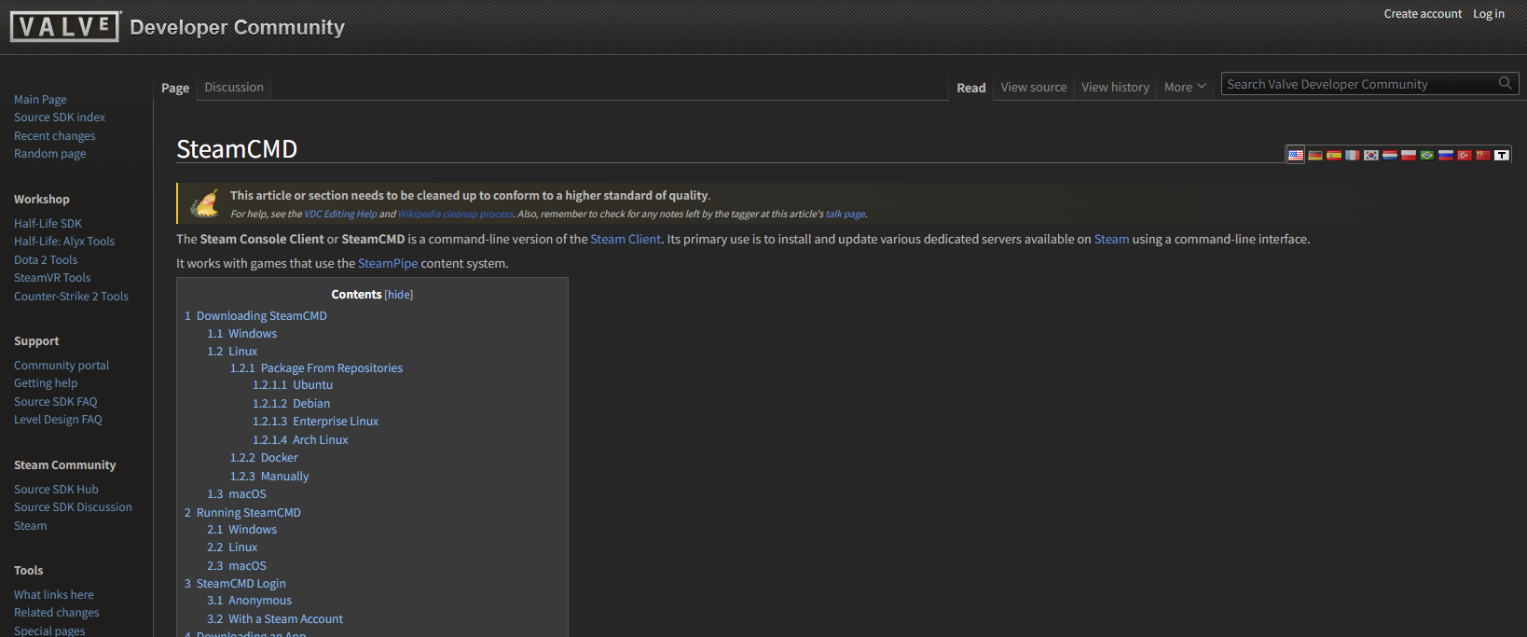Select the Russian flag icon

(1446, 155)
